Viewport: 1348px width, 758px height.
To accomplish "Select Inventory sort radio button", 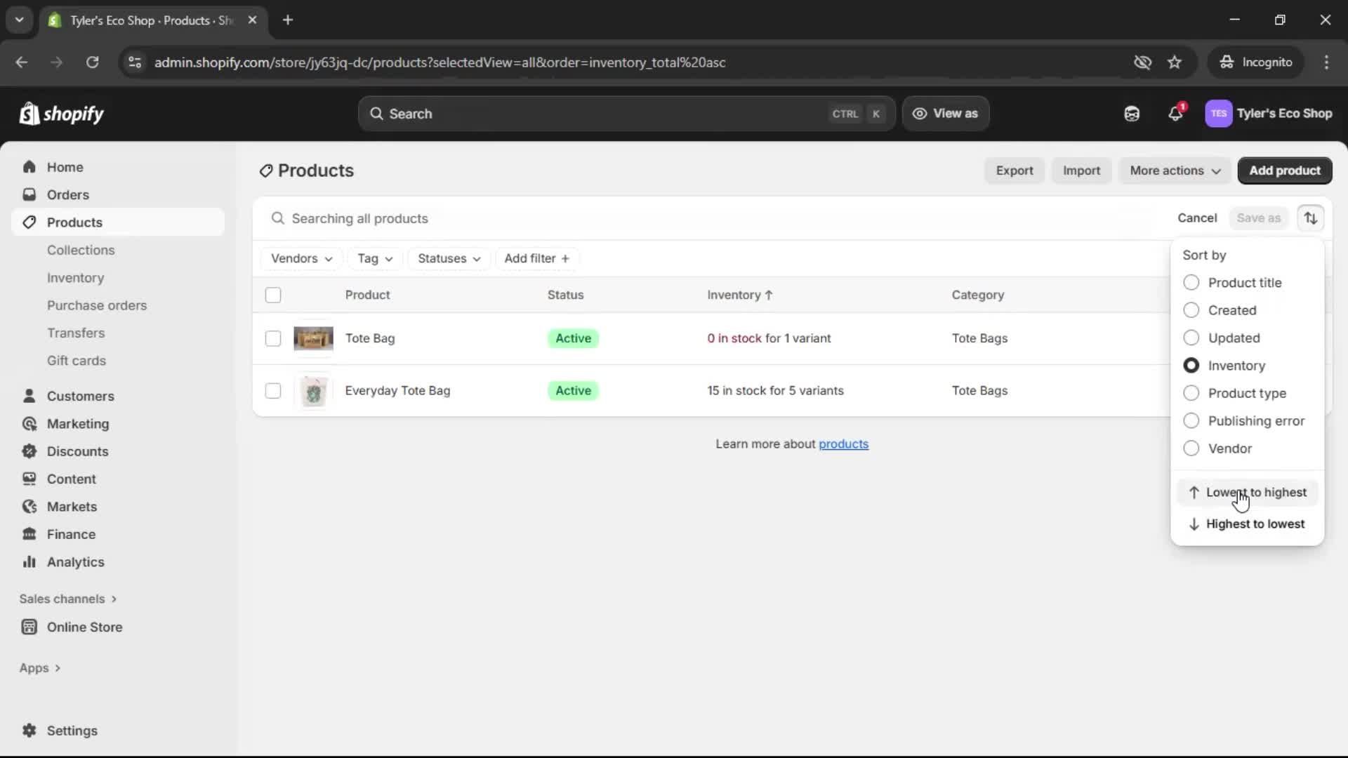I will (x=1191, y=366).
